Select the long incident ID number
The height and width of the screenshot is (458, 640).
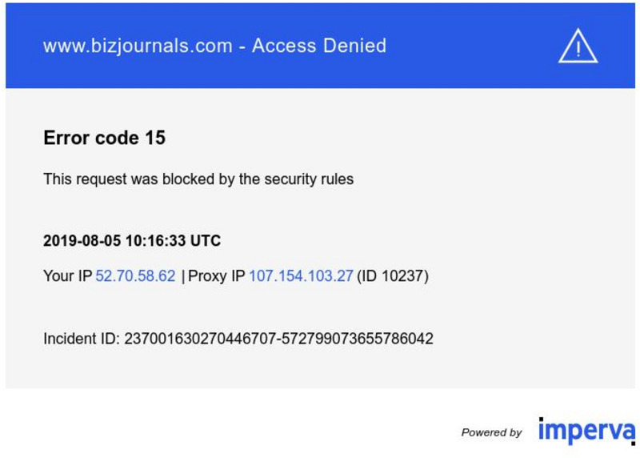[x=278, y=339]
